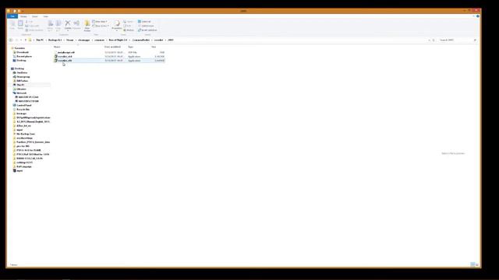Switch to the Home ribbon tab
This screenshot has height=280, width=499.
pos(23,16)
